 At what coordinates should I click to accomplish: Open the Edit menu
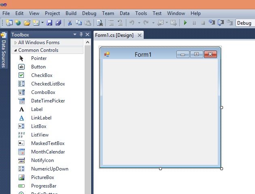point(19,13)
